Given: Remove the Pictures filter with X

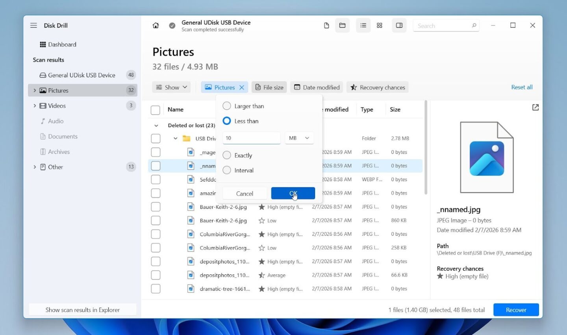Looking at the screenshot, I should coord(242,87).
